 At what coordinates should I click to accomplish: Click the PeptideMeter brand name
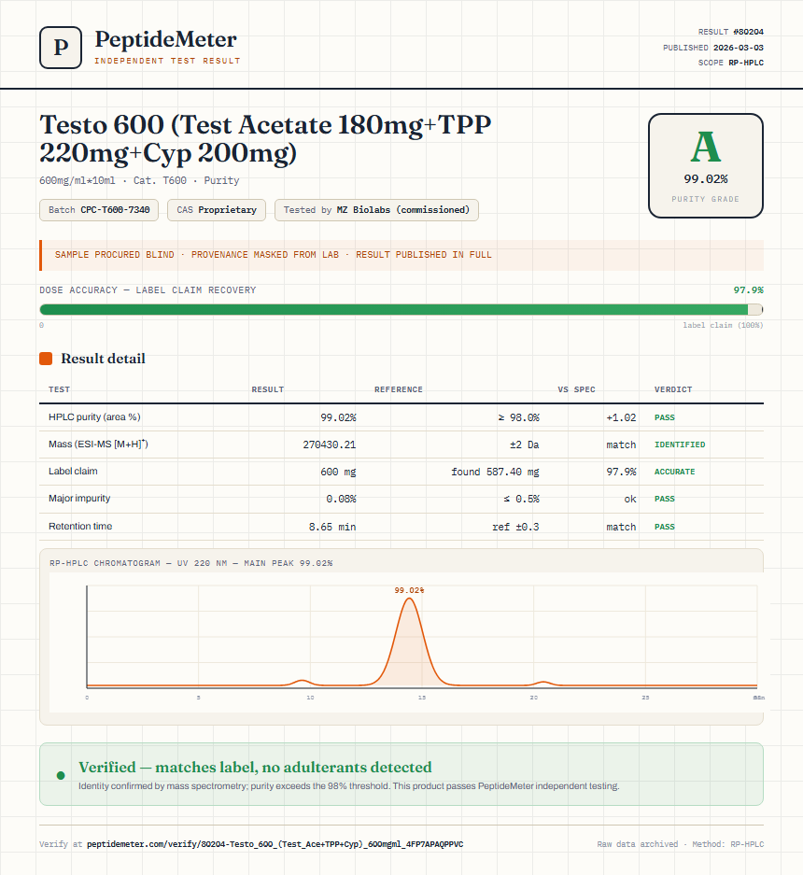165,39
